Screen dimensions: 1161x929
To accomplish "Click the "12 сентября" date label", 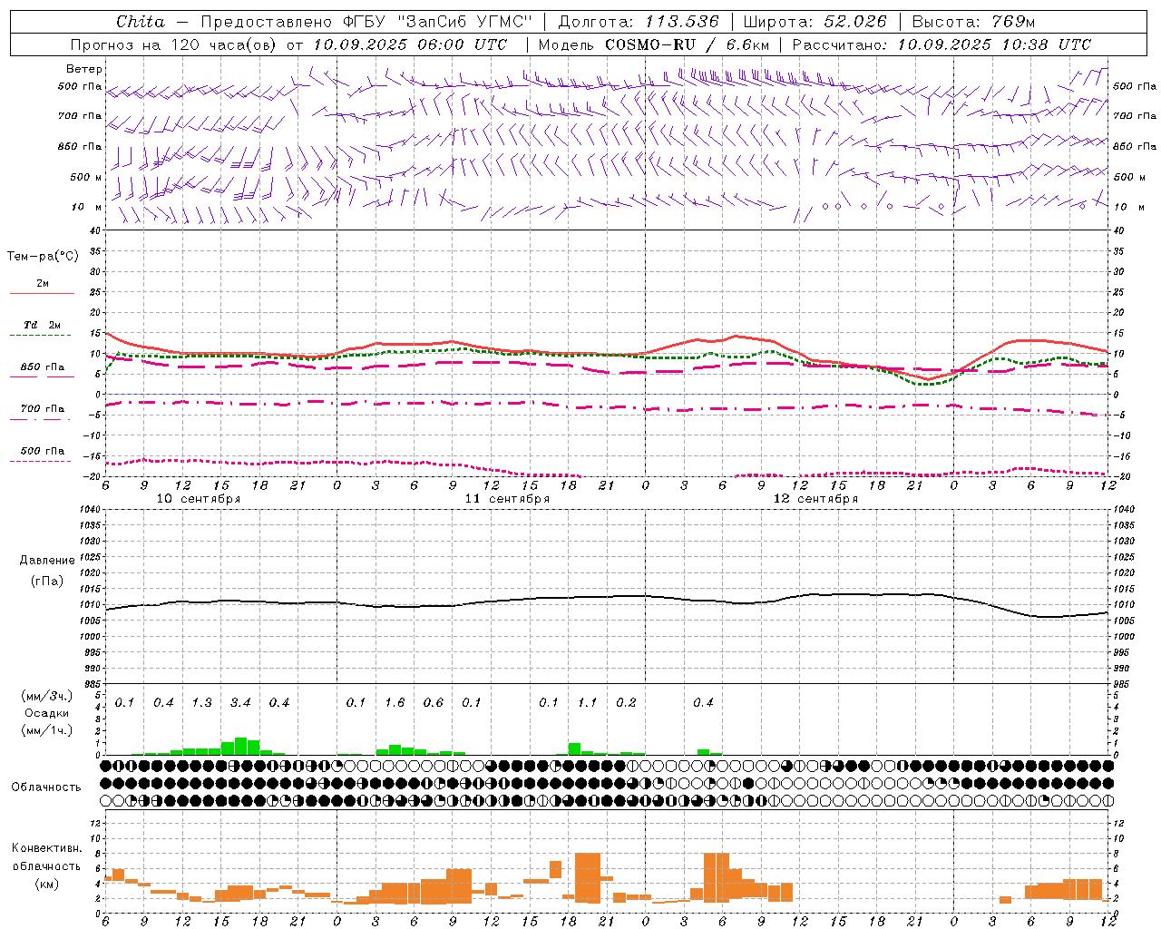I will pos(815,499).
